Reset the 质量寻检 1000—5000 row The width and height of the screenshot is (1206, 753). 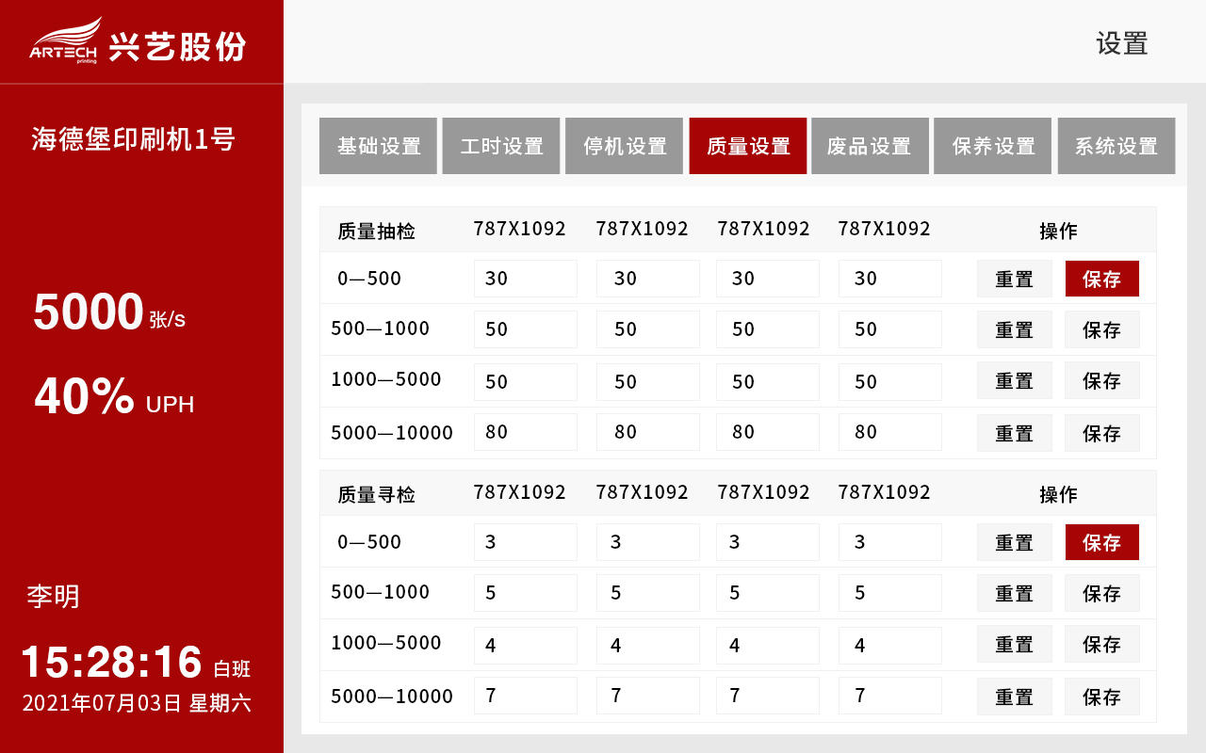tap(1015, 644)
